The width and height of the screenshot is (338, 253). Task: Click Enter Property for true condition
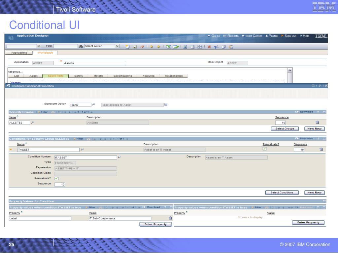(x=155, y=224)
